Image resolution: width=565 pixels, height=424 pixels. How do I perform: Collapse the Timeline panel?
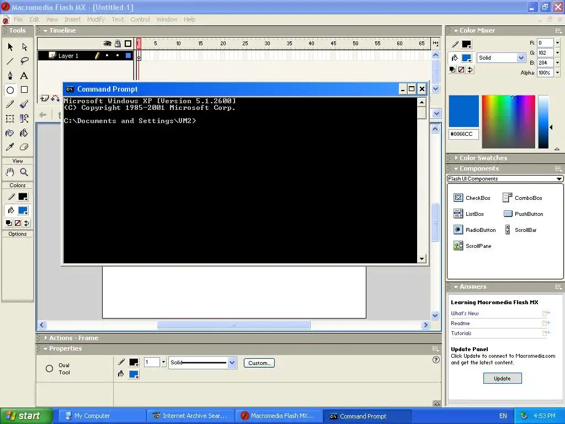coord(45,31)
